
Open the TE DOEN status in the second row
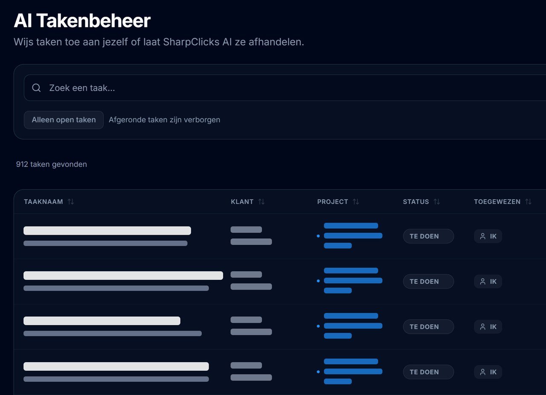tap(428, 282)
